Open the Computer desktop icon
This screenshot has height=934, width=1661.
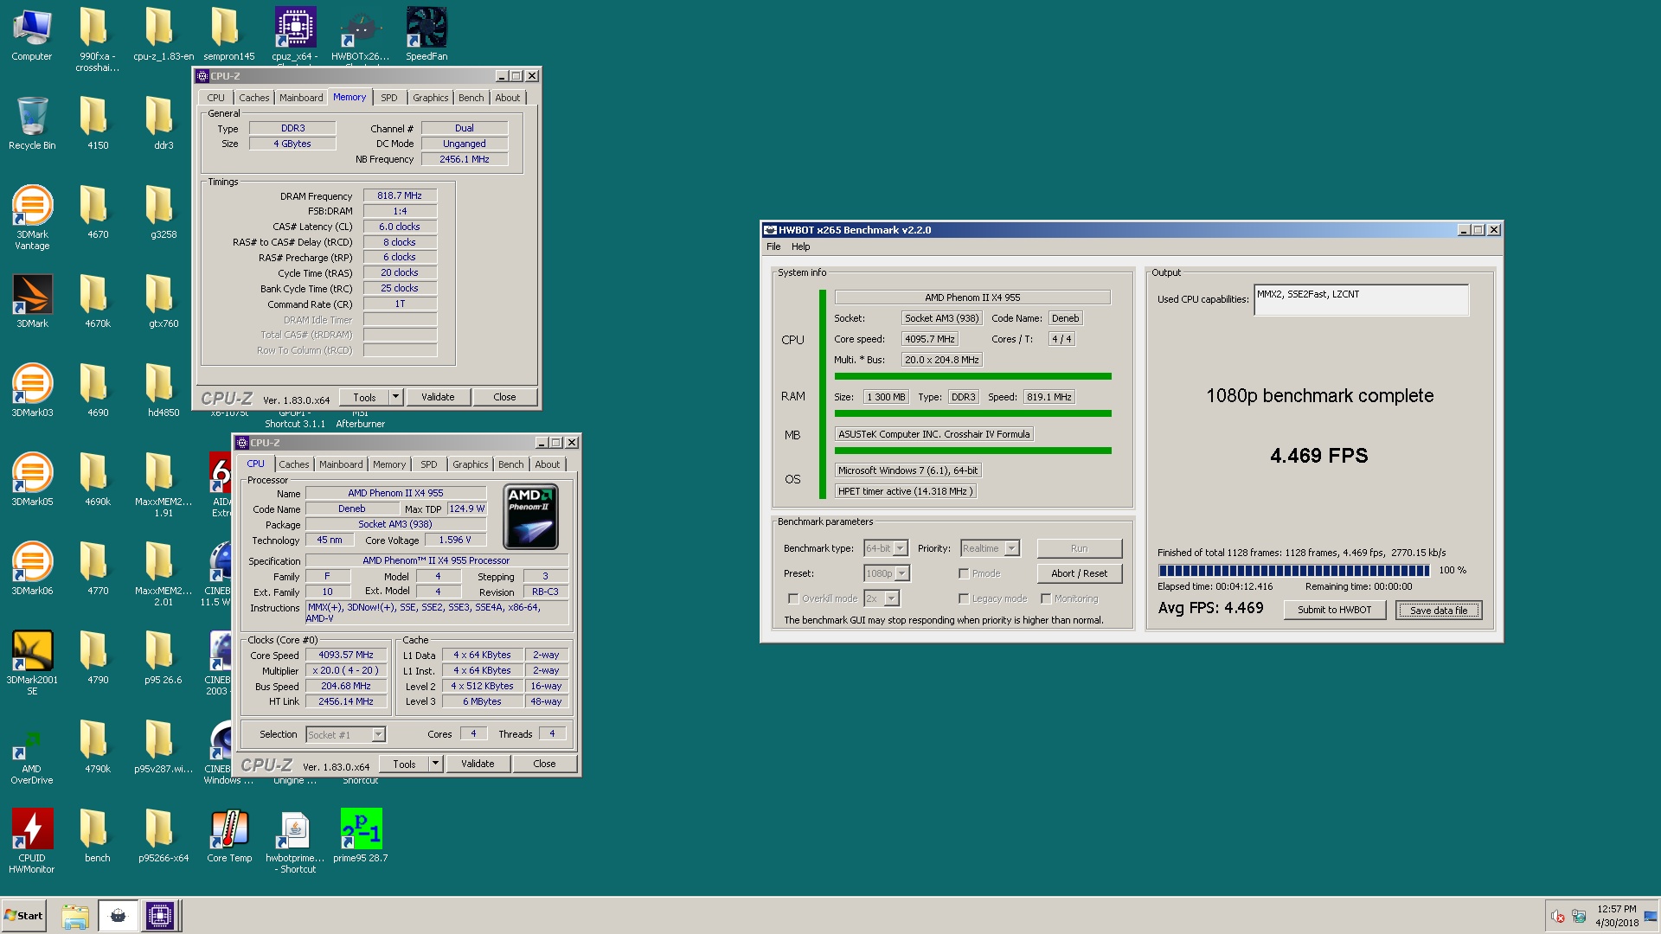point(32,35)
